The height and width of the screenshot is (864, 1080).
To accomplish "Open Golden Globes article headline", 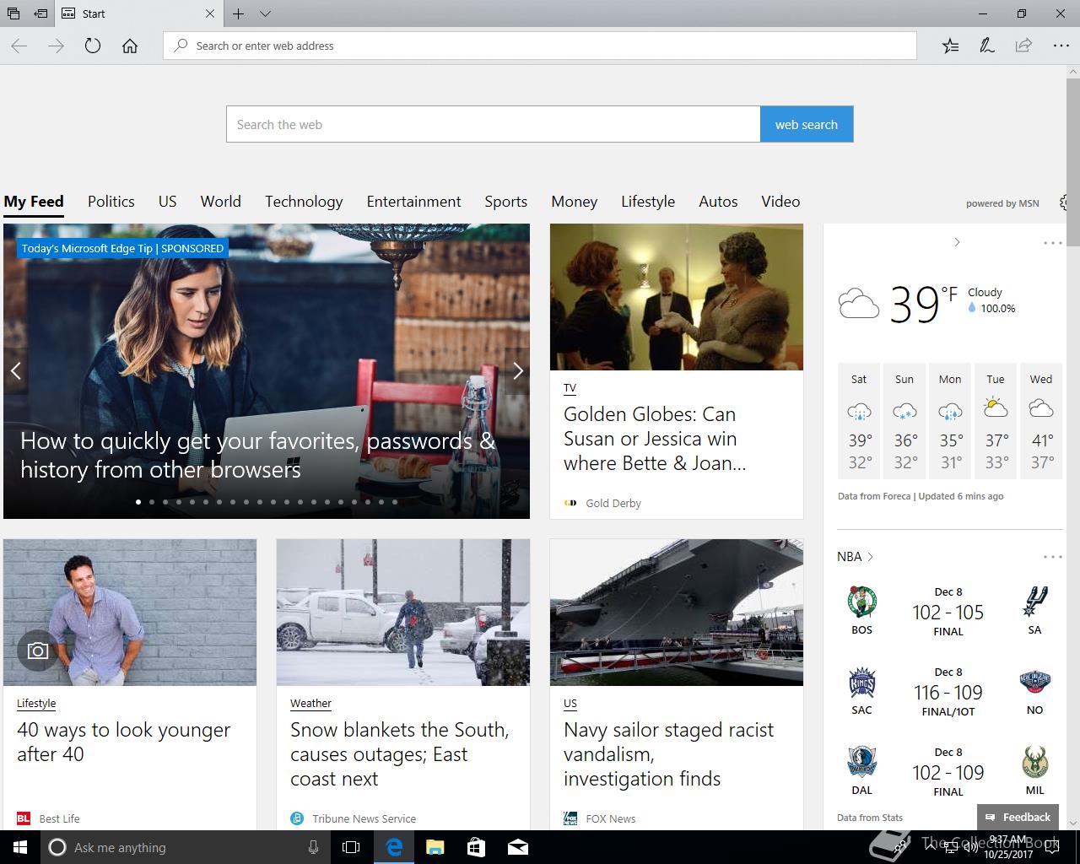I will tap(655, 439).
